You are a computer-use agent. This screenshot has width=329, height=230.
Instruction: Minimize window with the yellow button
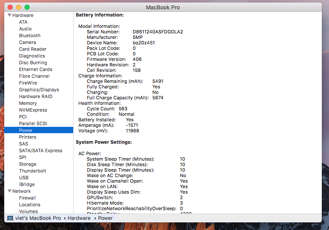coord(19,7)
